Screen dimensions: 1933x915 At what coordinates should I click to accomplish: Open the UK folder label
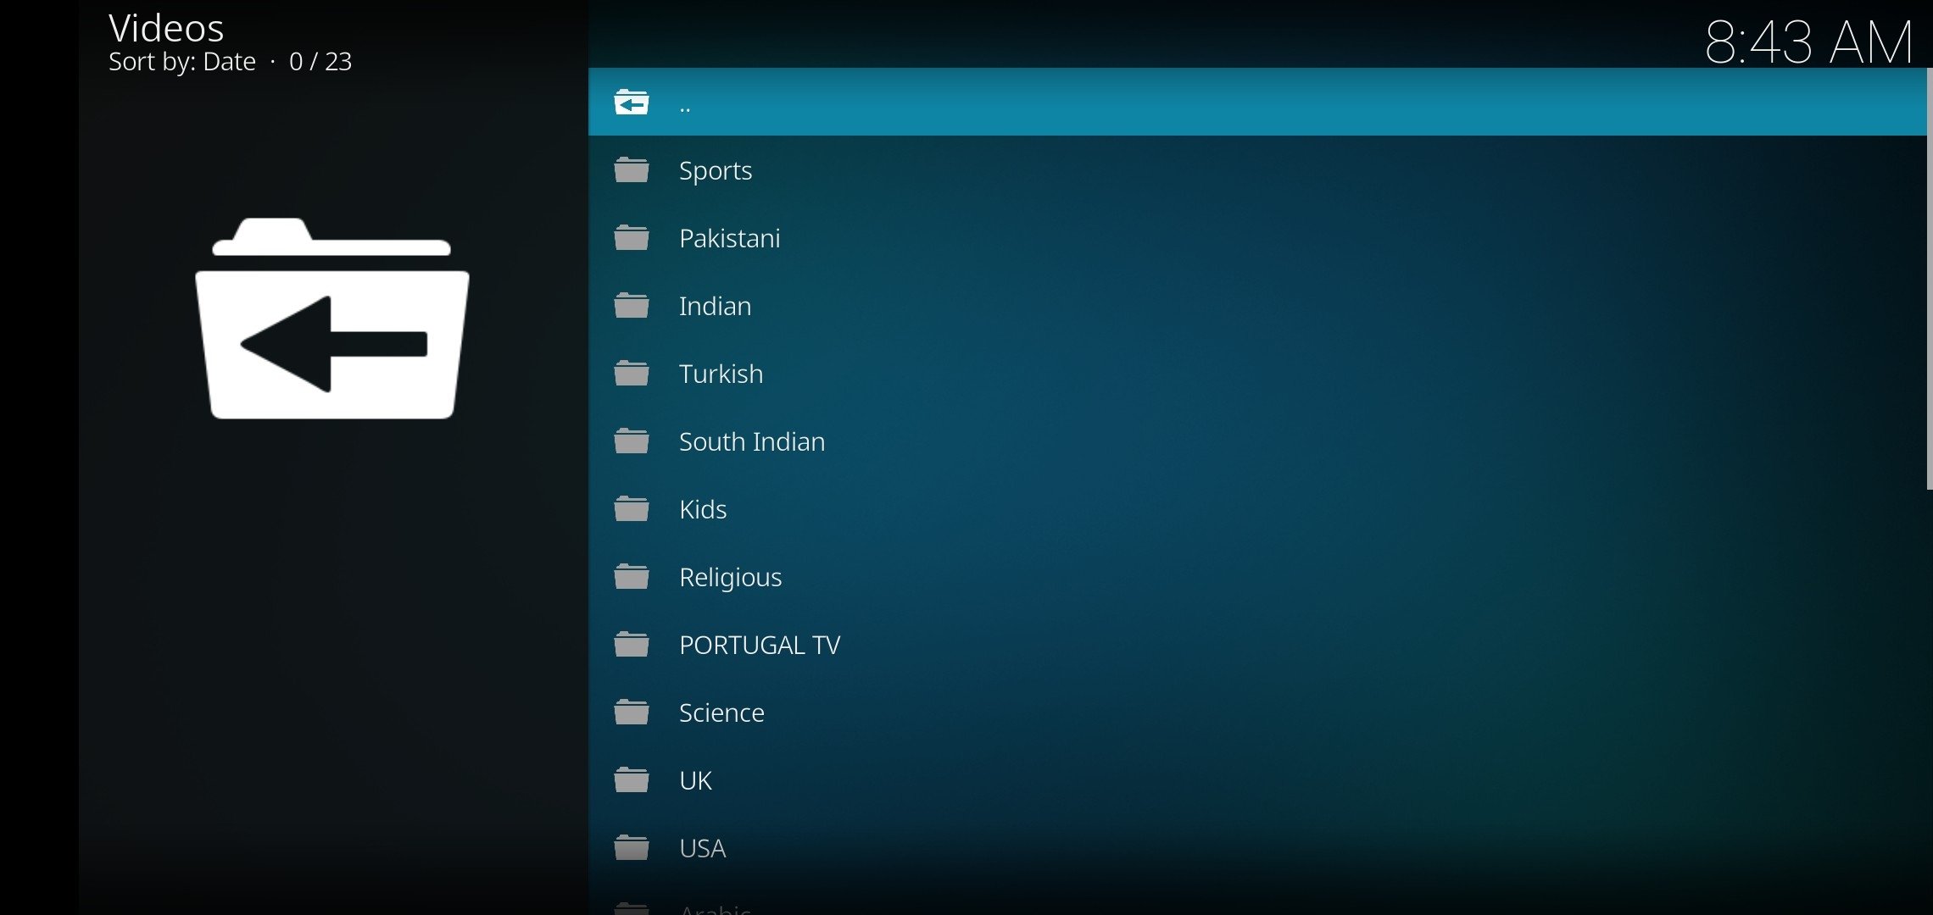(695, 780)
